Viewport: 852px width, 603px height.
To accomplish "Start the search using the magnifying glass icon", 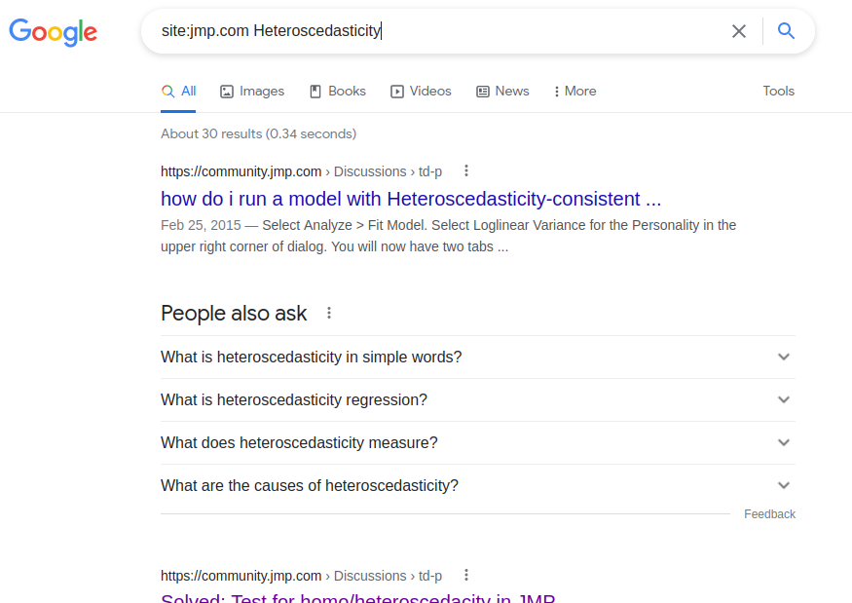I will point(786,30).
